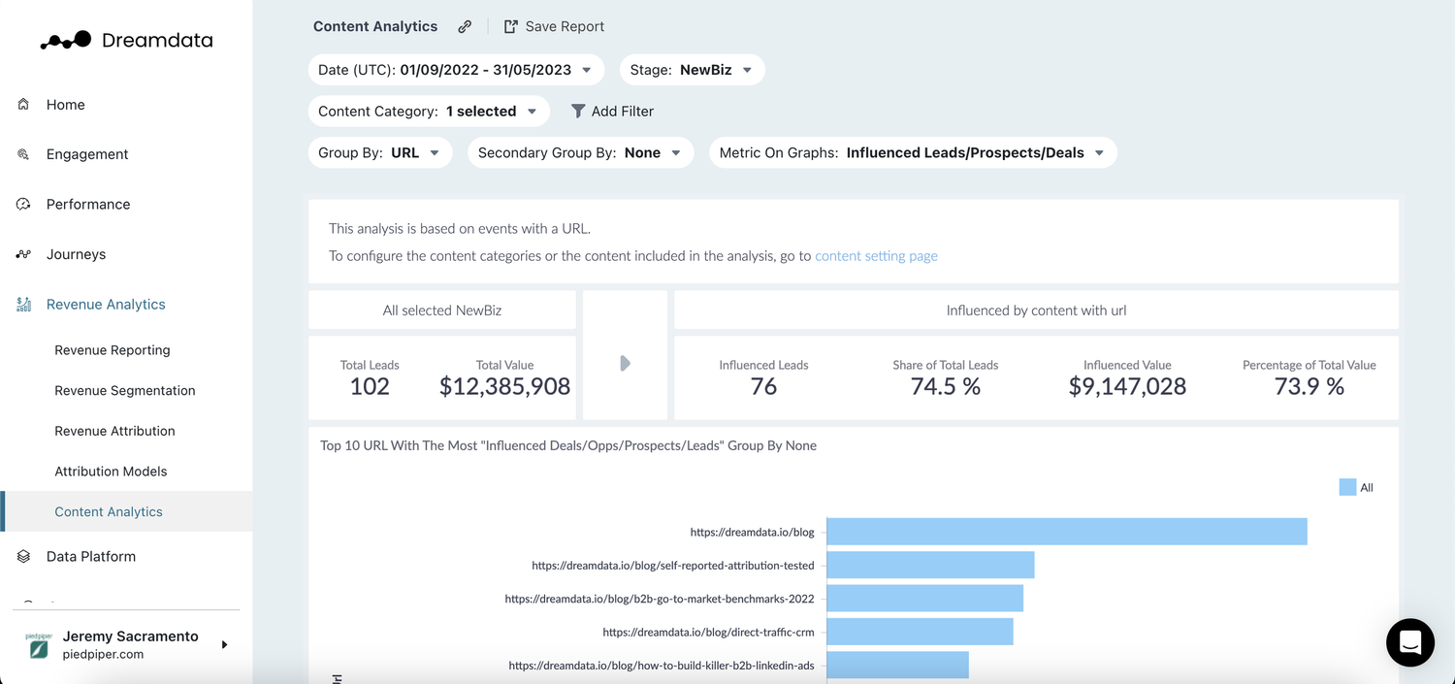Click the Performance gauge icon
This screenshot has width=1455, height=684.
pyautogui.click(x=23, y=204)
